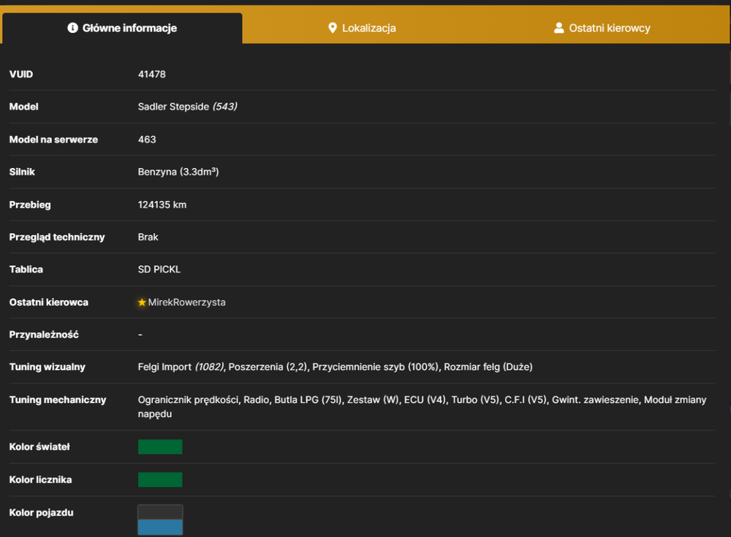
Task: Select the Główne informacje tab
Action: (122, 28)
